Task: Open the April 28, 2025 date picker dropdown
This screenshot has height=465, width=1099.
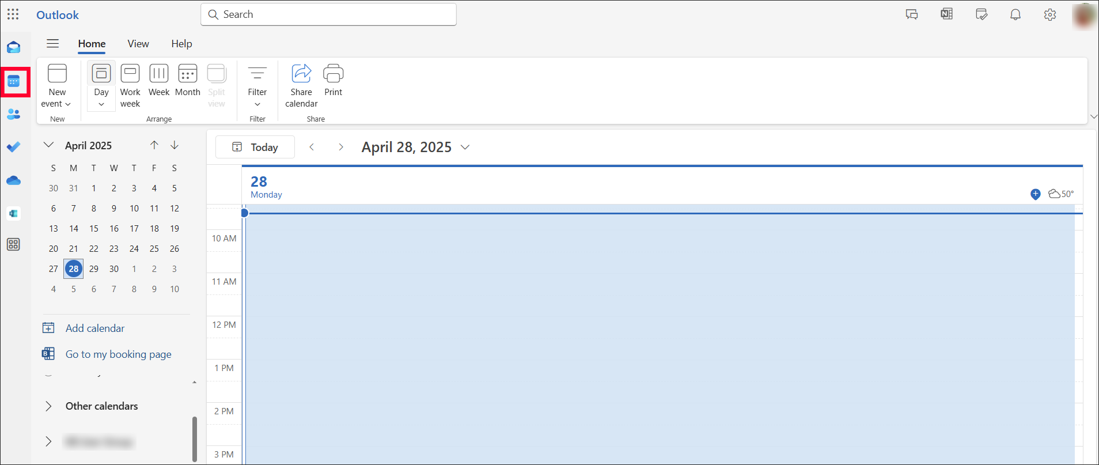Action: point(465,148)
